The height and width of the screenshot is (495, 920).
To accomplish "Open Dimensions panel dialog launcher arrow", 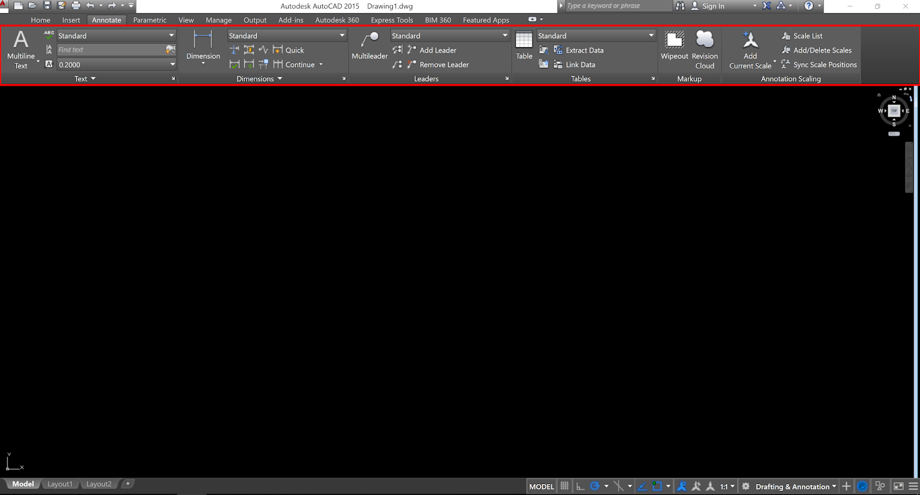I will 344,79.
